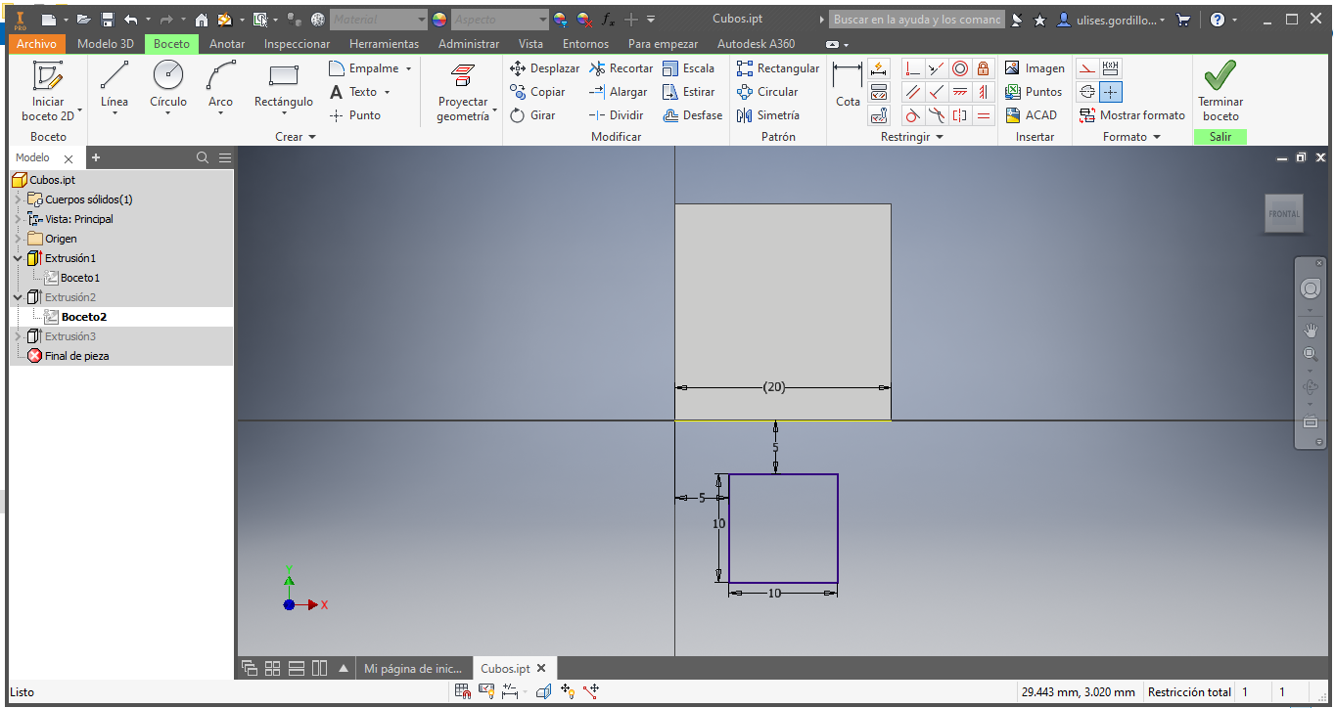1335x708 pixels.
Task: Choose the Desplazar modify tool
Action: 545,68
